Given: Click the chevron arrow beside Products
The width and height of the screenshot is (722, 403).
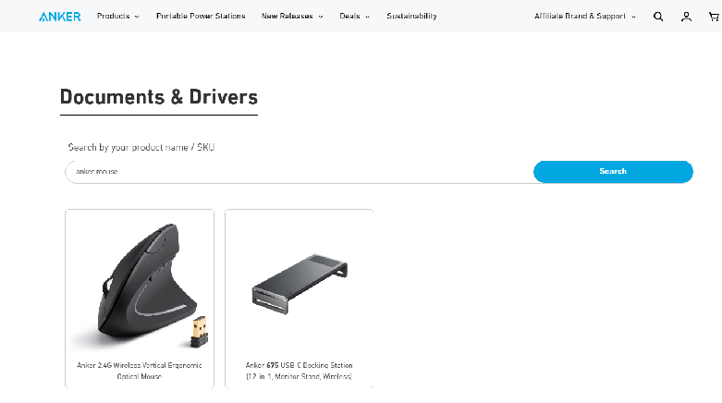Looking at the screenshot, I should (x=137, y=17).
